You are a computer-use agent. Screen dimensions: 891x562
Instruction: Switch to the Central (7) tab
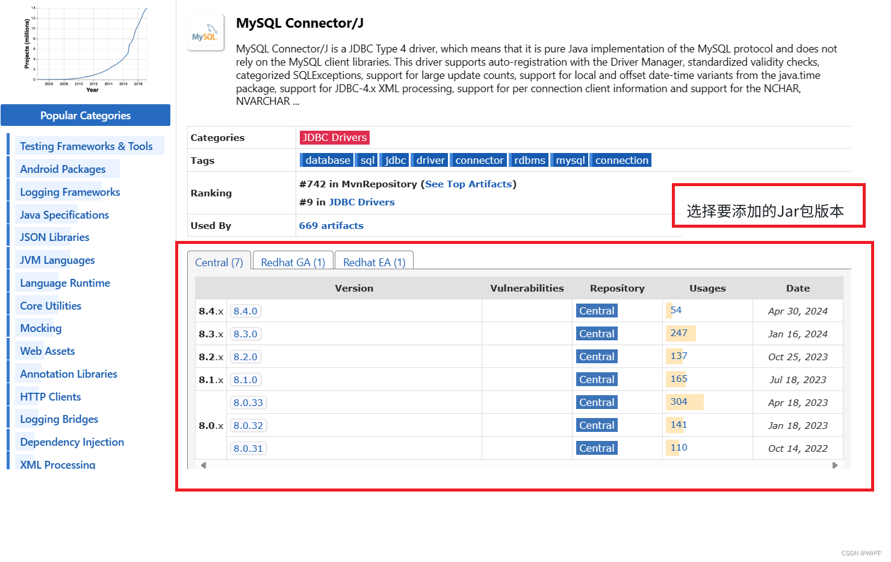[219, 262]
